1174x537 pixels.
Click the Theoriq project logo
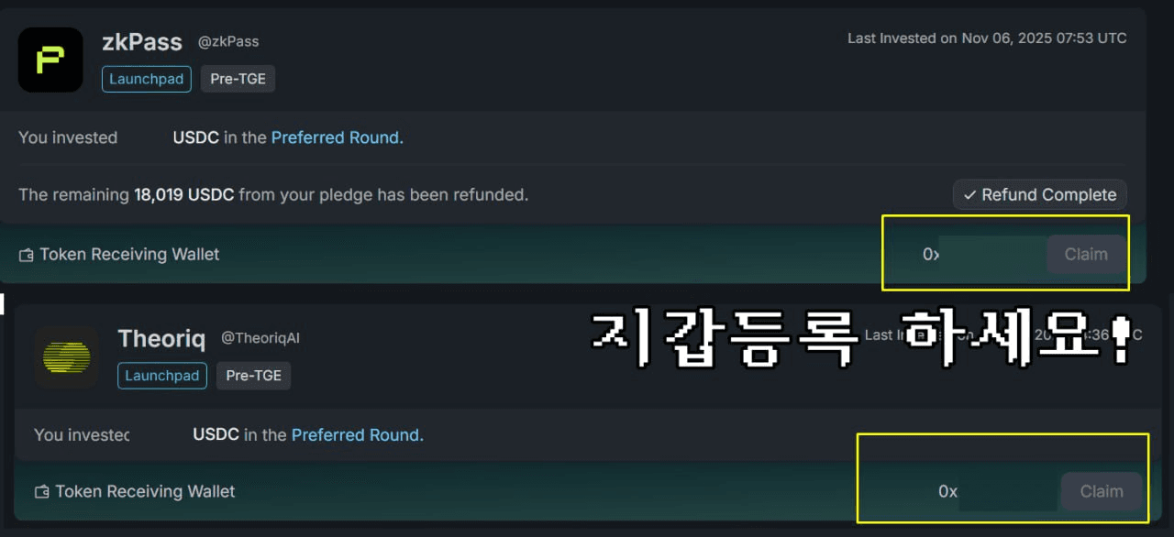(66, 356)
